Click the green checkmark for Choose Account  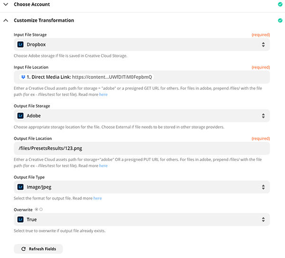tap(280, 4)
